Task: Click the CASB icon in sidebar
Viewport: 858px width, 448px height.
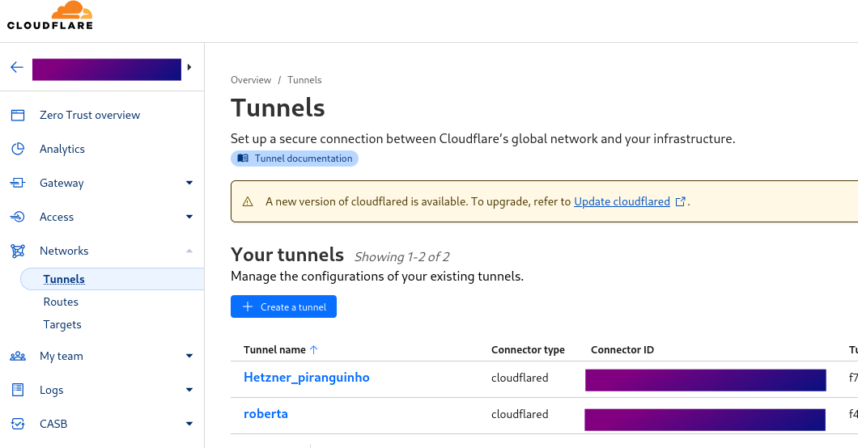Action: [x=18, y=424]
